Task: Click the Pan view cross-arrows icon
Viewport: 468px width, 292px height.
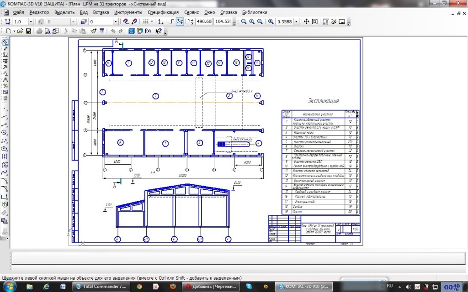Action: 307,21
